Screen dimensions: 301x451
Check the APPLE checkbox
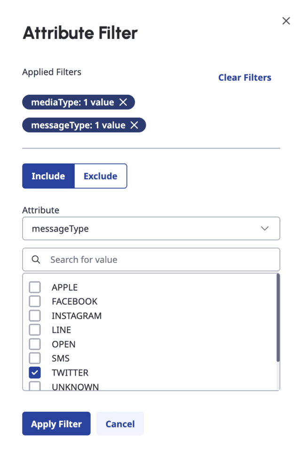pos(35,287)
